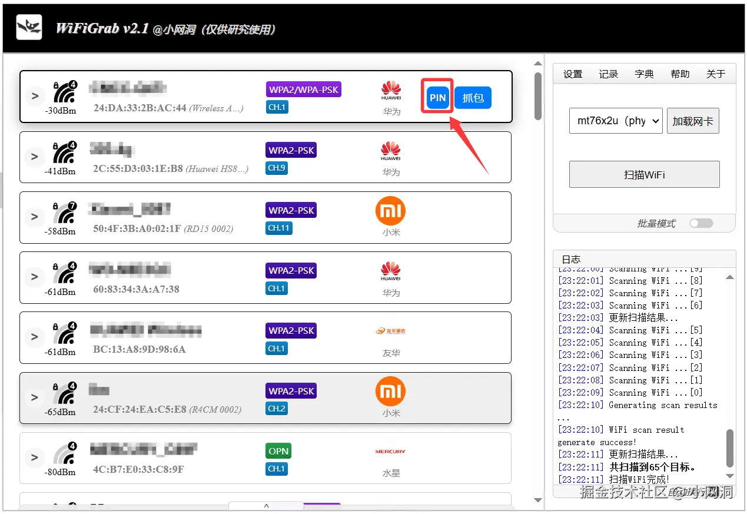Screen dimensions: 747x514
Task: Click the CH.9 channel badge
Action: [277, 168]
